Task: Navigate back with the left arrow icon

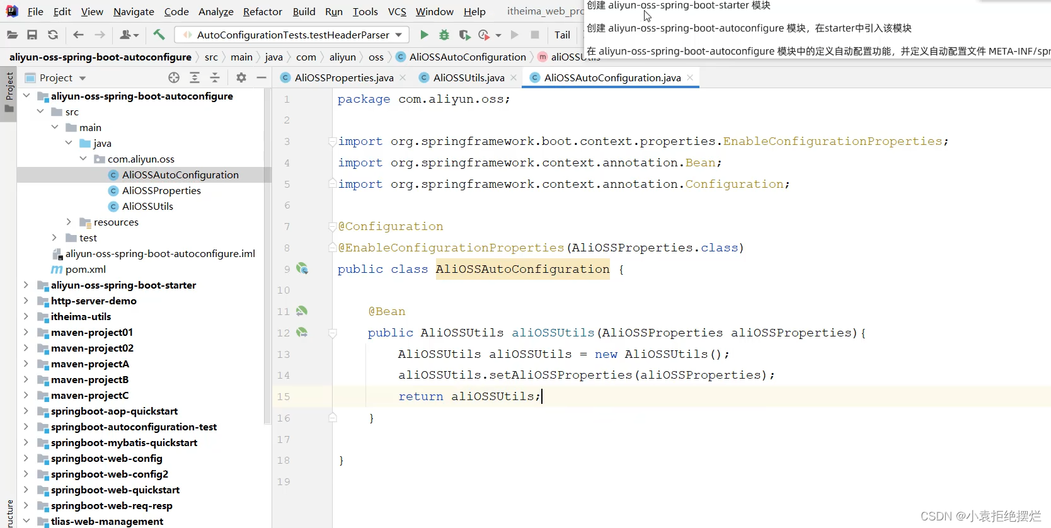Action: 78,35
